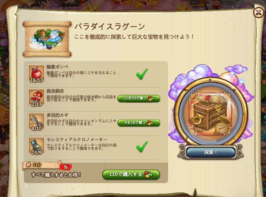Purchase everything with the 110で購入する button

click(131, 175)
